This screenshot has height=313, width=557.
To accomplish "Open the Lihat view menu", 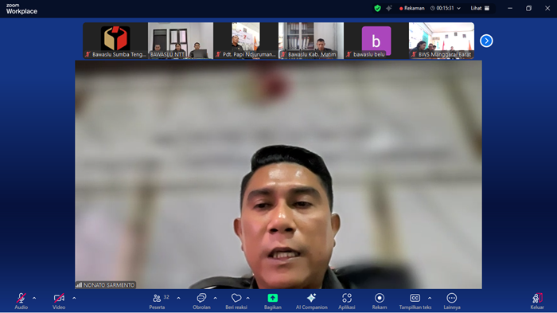I will click(x=480, y=8).
